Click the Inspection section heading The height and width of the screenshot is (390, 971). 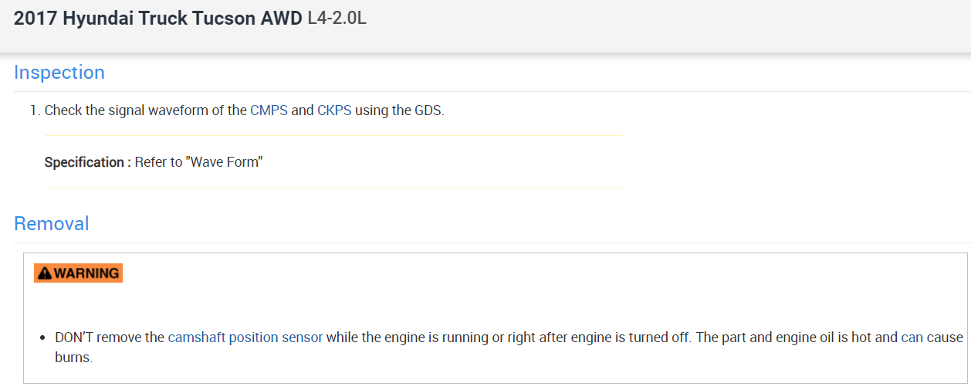59,73
